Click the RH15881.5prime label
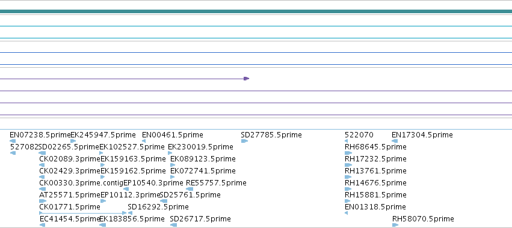Viewport: 512px width, 228px height. 375,195
